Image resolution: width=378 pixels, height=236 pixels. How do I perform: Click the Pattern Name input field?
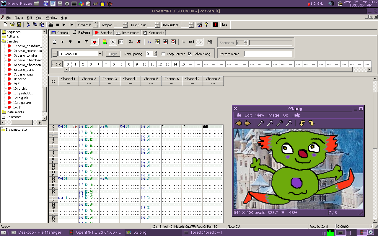268,54
